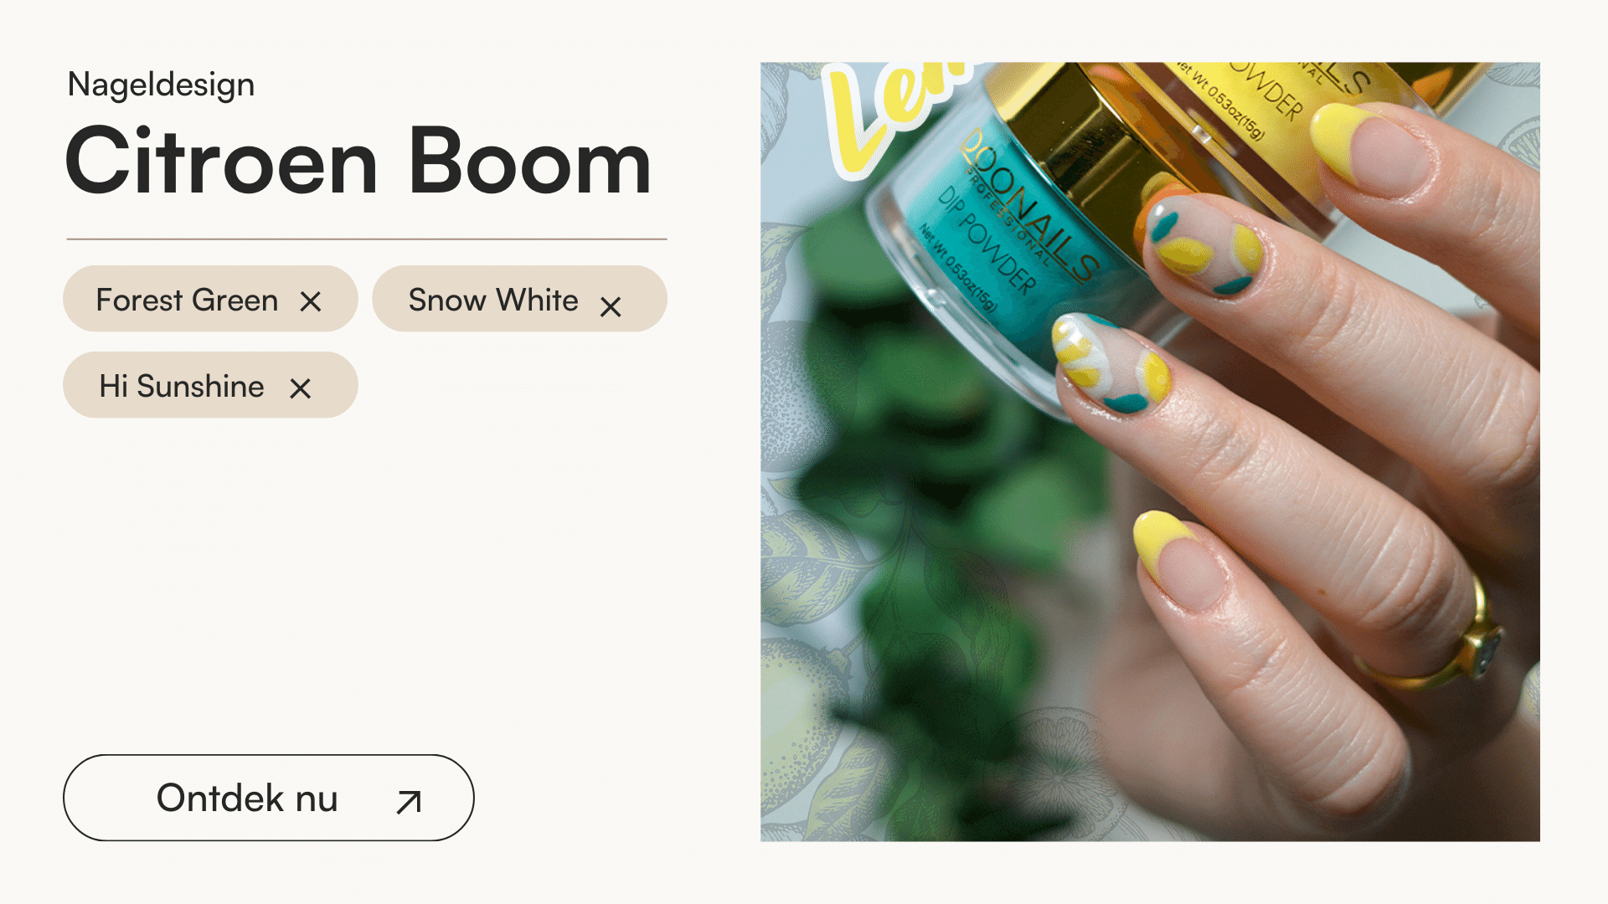Select the Snow White chip label
The width and height of the screenshot is (1608, 904).
pos(493,300)
